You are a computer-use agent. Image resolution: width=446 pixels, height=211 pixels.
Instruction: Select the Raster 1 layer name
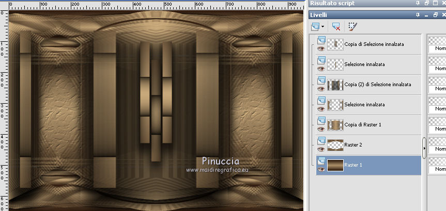coord(353,165)
